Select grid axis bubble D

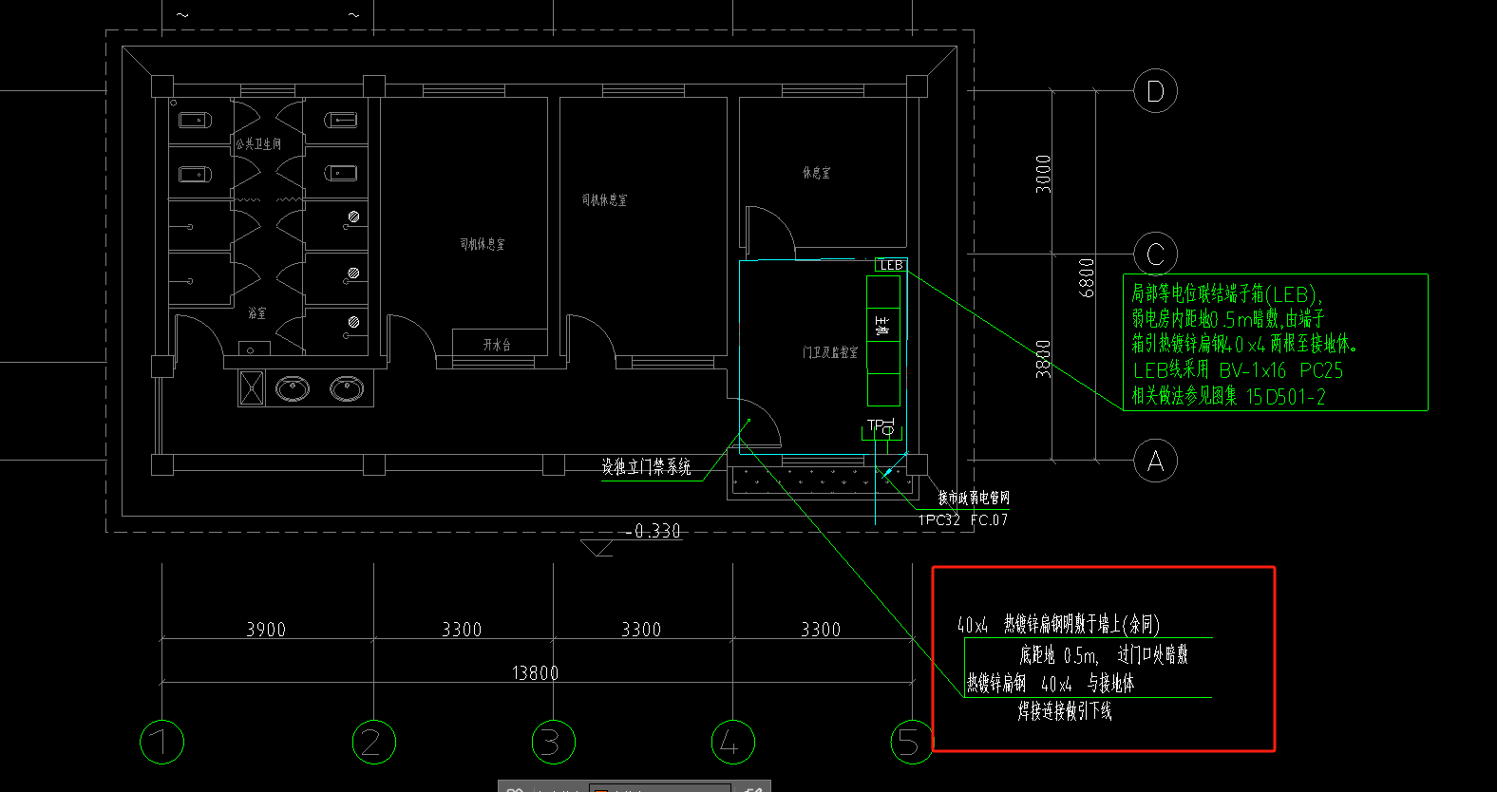tap(1156, 91)
